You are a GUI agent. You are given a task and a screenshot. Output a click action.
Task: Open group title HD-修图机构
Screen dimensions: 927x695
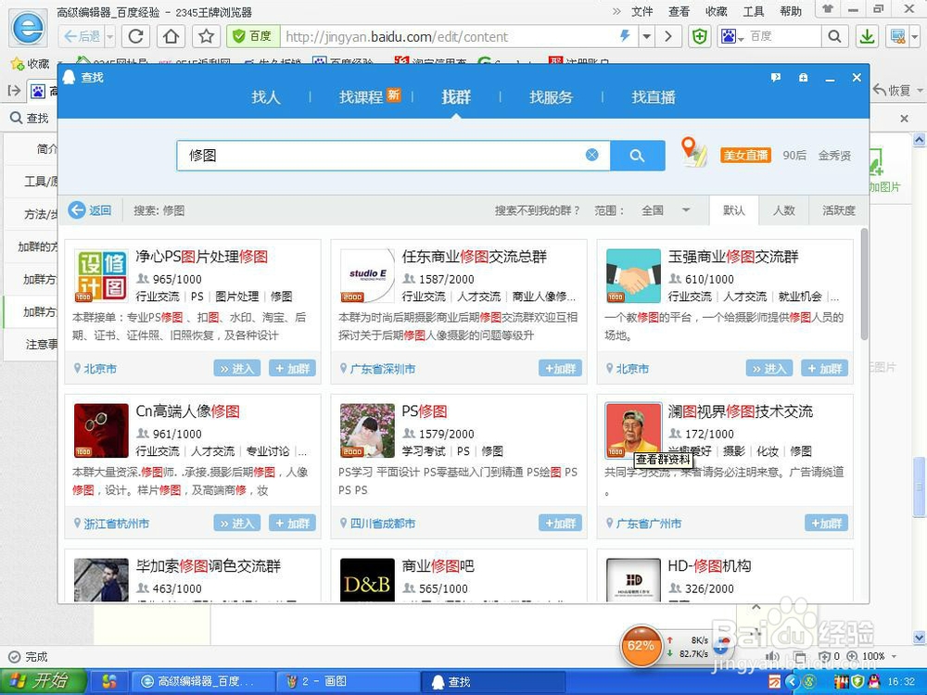[x=709, y=566]
